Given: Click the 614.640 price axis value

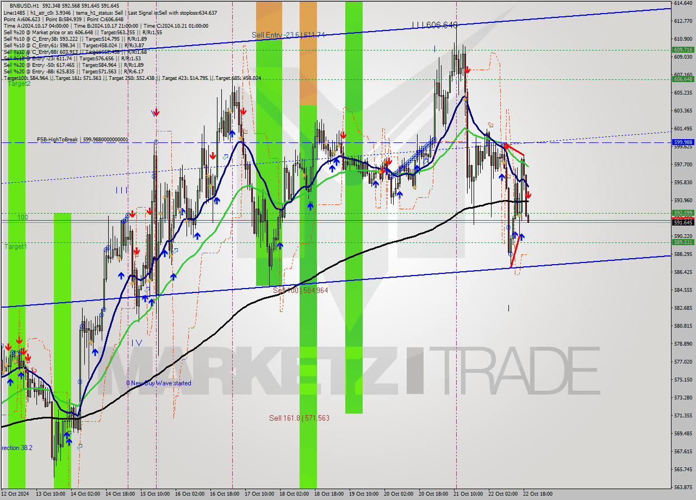Looking at the screenshot, I should pos(683,3).
